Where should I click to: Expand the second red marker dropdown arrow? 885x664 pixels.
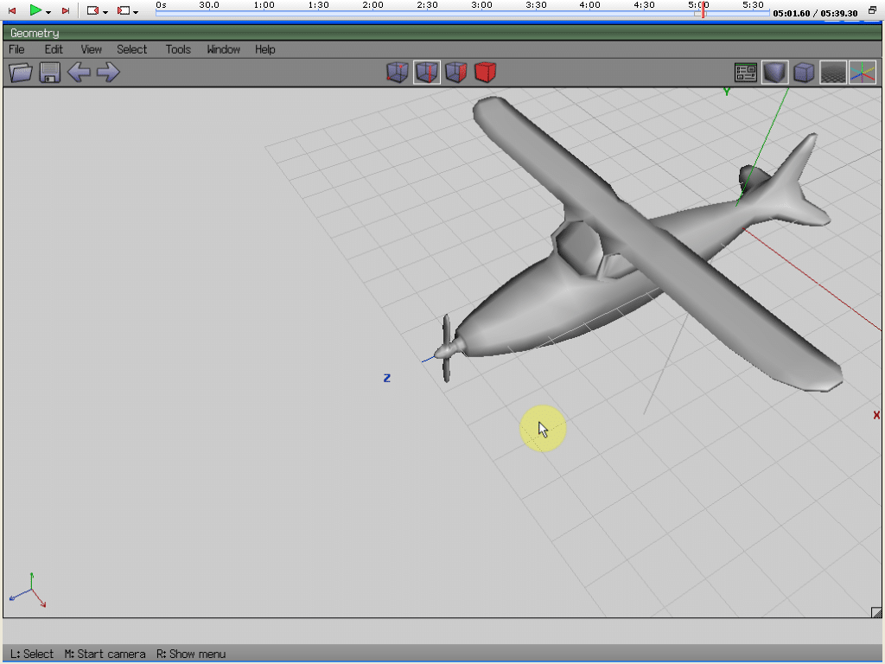(x=136, y=11)
